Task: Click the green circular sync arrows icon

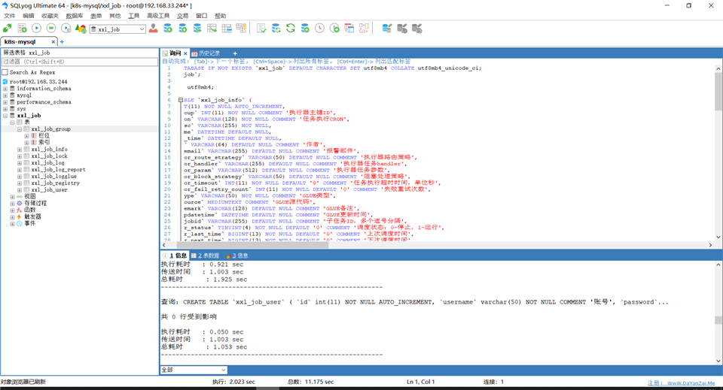Action: [291, 29]
